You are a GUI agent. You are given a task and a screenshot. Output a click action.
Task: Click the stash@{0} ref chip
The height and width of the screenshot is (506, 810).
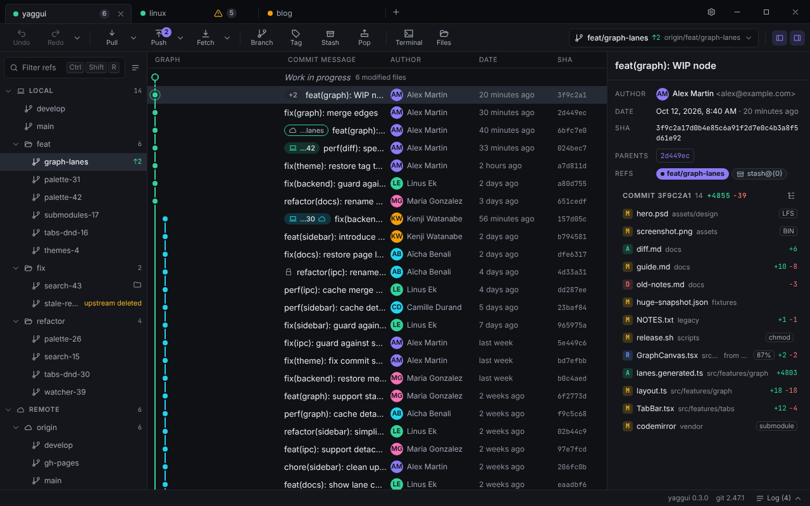(760, 173)
